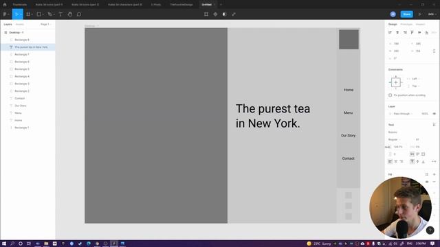Select the Move tool
Screen dimensions: 440x247
click(x=16, y=14)
